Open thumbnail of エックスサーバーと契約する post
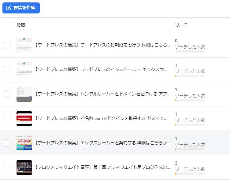Viewport: 230px width, 181px height. click(24, 143)
